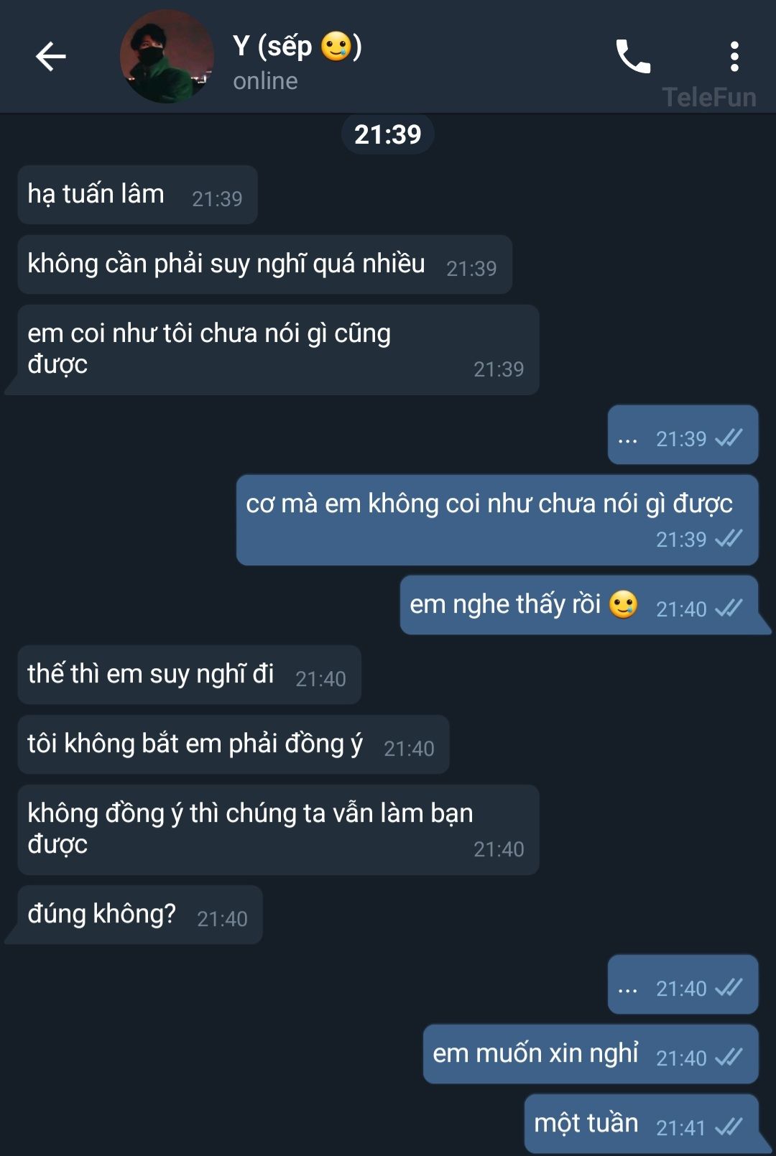Tap message 'em coi như tôi chưa nói gì'
The image size is (776, 1156).
point(278,350)
